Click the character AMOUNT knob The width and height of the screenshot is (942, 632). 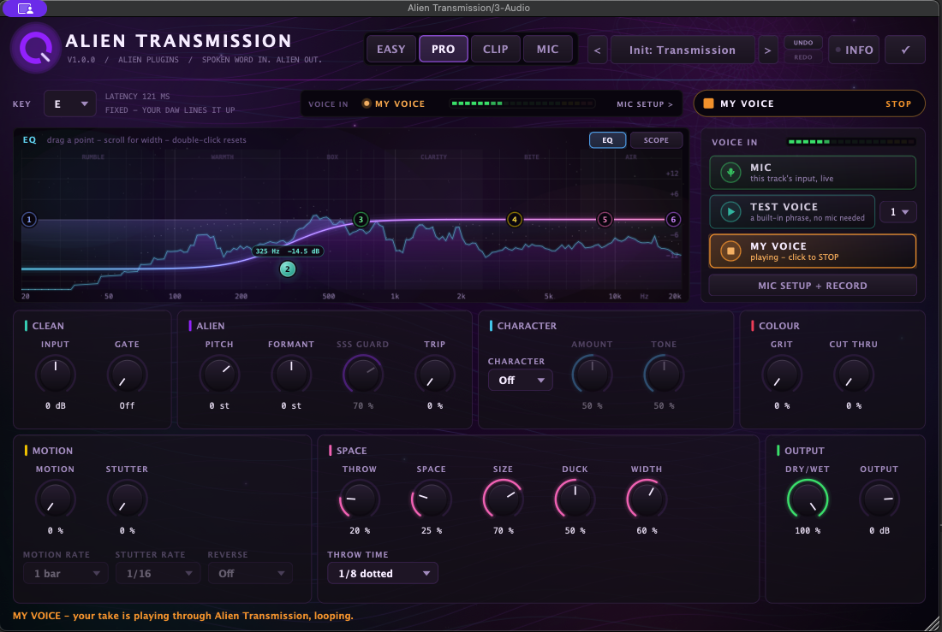(x=592, y=375)
